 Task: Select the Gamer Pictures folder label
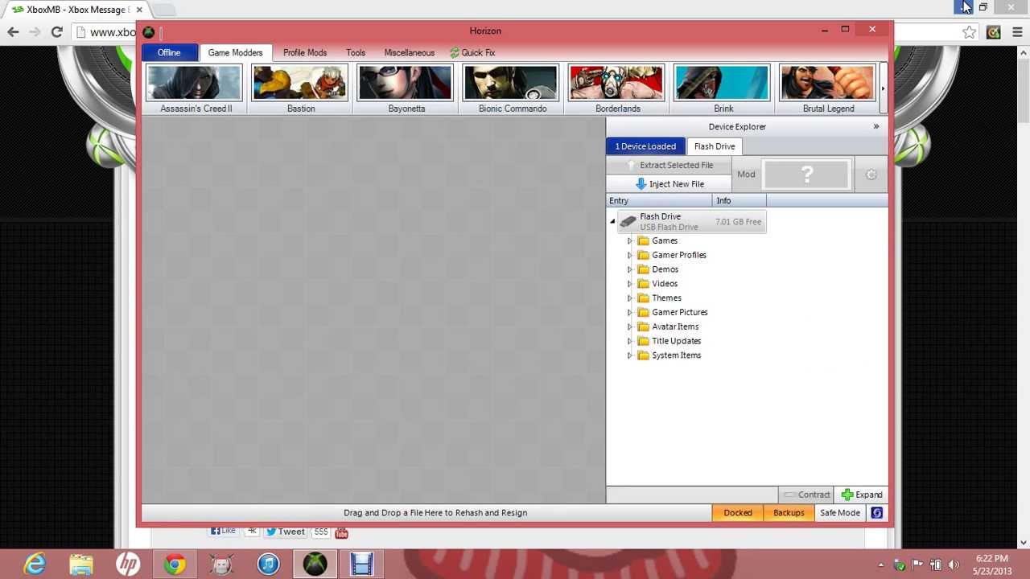[x=680, y=312]
